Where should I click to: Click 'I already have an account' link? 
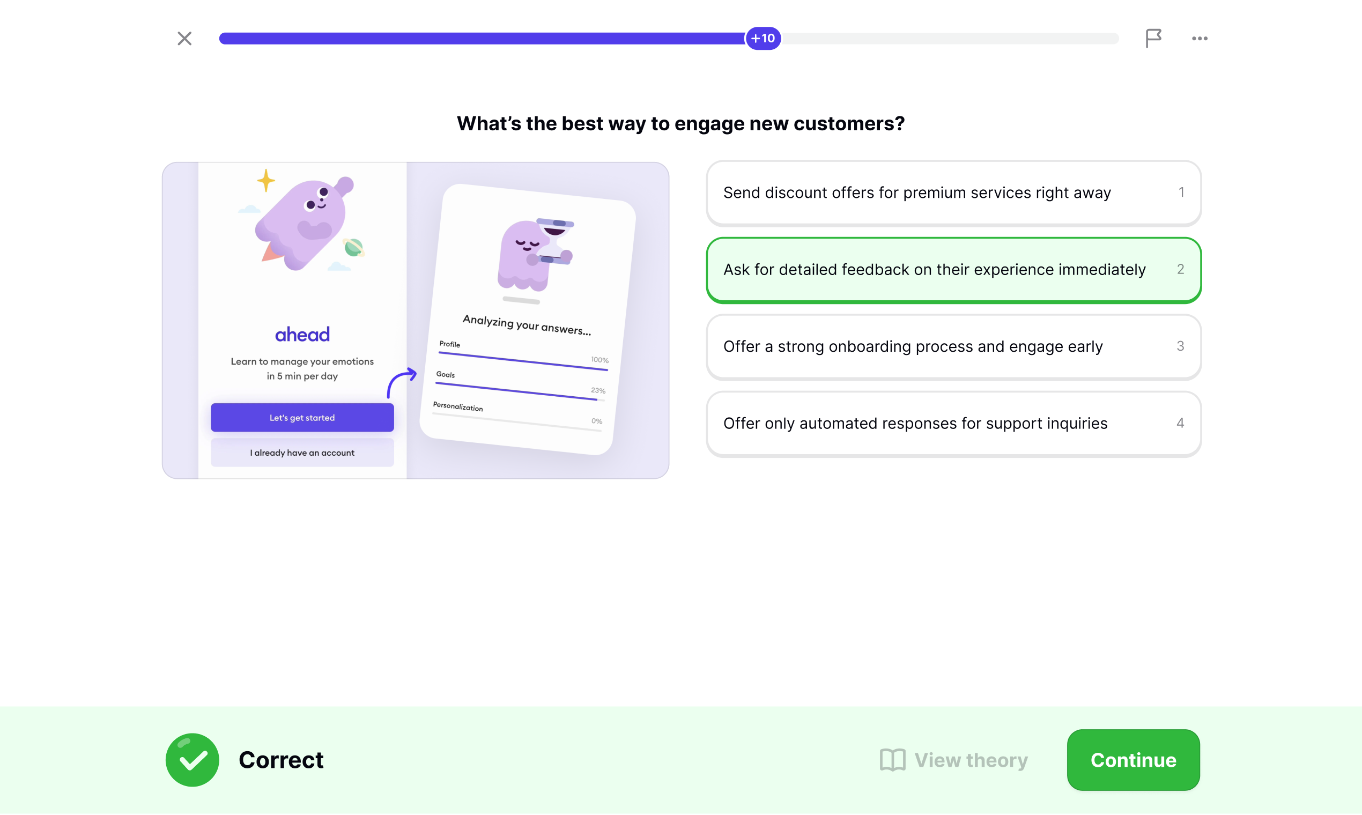[302, 452]
